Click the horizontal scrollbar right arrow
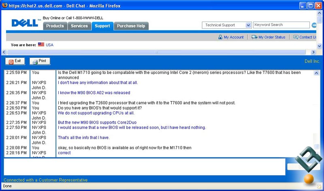Screen dimensions: 324x191 pyautogui.click(x=313, y=52)
